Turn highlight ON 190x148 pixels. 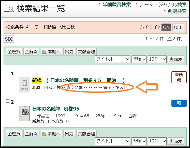(x=166, y=27)
